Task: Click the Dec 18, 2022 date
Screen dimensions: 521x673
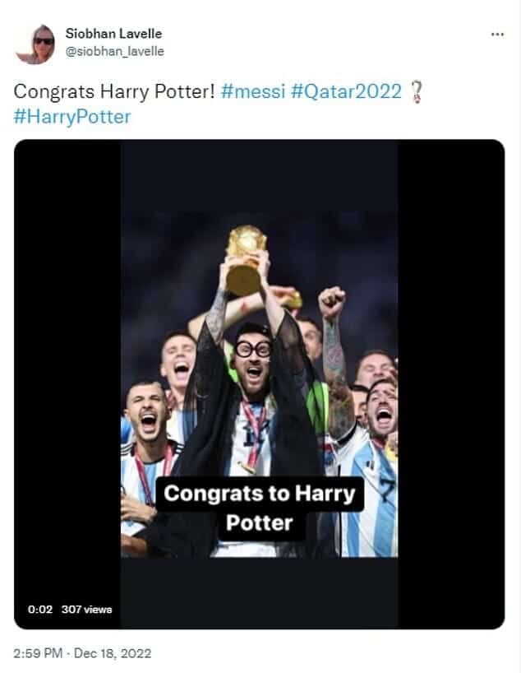Action: (112, 654)
